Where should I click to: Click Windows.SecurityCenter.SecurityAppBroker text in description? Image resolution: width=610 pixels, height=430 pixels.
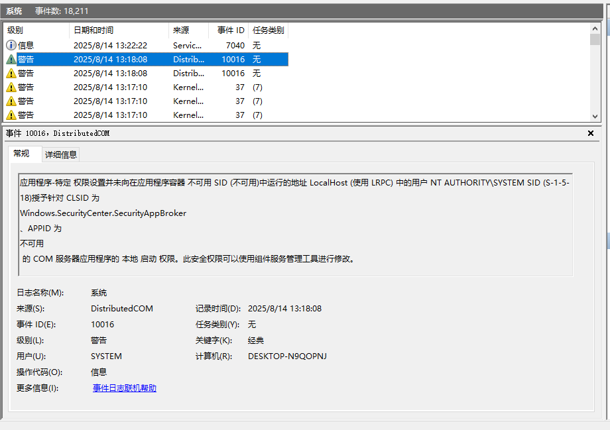(103, 213)
